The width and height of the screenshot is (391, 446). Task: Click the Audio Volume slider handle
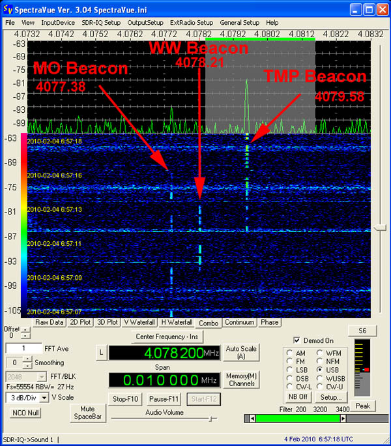pos(210,419)
